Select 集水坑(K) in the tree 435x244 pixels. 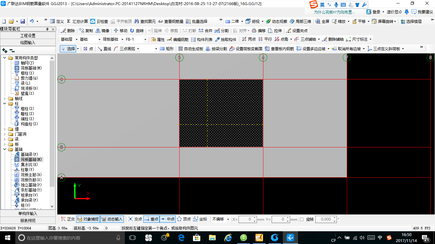point(26,165)
